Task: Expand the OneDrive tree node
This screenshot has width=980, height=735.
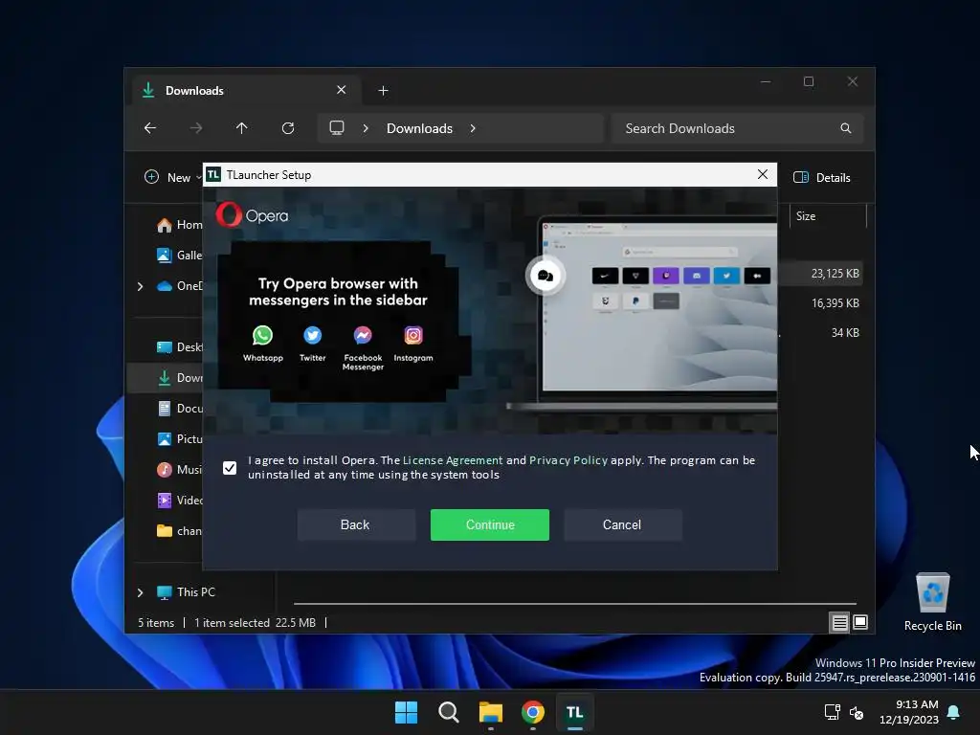Action: pos(140,286)
